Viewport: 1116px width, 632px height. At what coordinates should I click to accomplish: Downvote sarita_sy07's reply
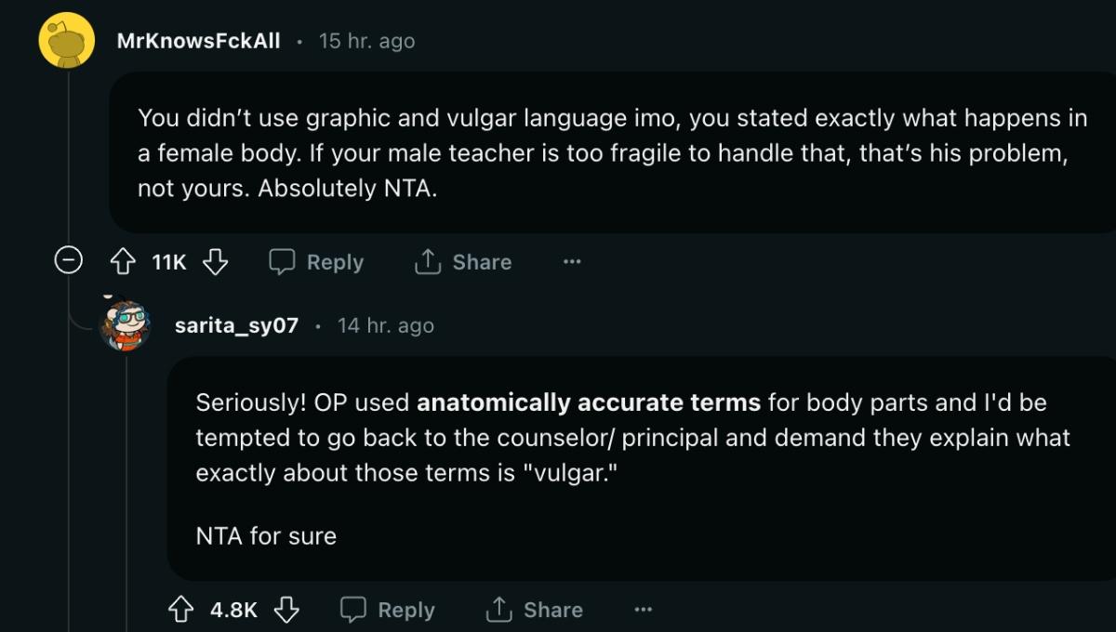point(286,610)
